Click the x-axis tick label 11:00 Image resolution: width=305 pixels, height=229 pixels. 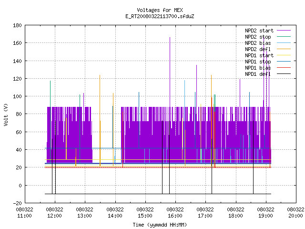[24, 216]
